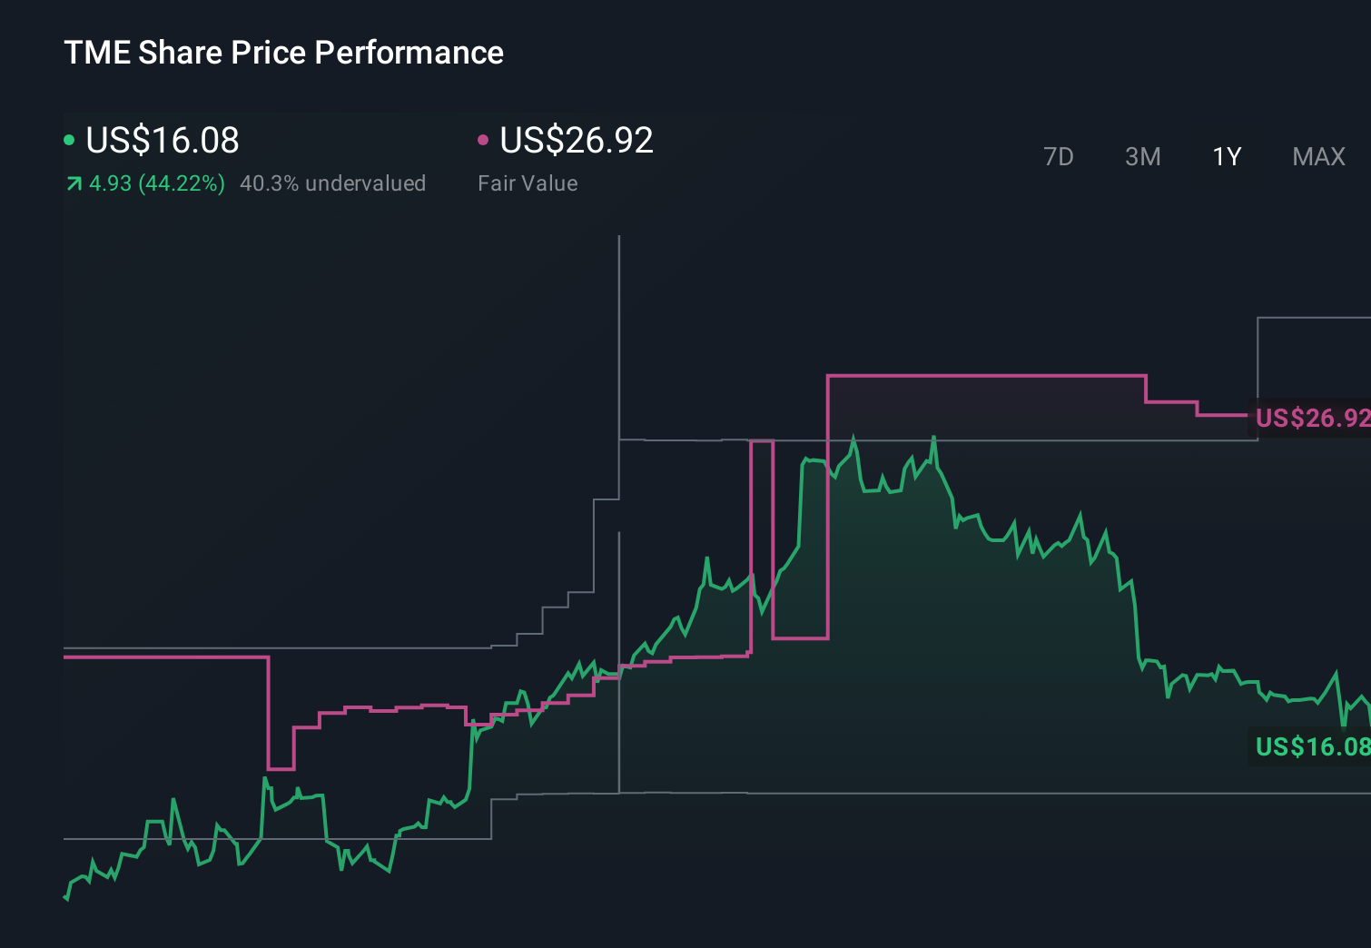Toggle the fair value series visibility
The image size is (1371, 948).
pos(577,140)
